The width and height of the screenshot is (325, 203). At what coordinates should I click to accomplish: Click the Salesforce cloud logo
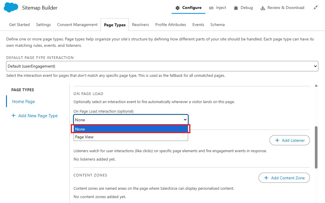11,8
